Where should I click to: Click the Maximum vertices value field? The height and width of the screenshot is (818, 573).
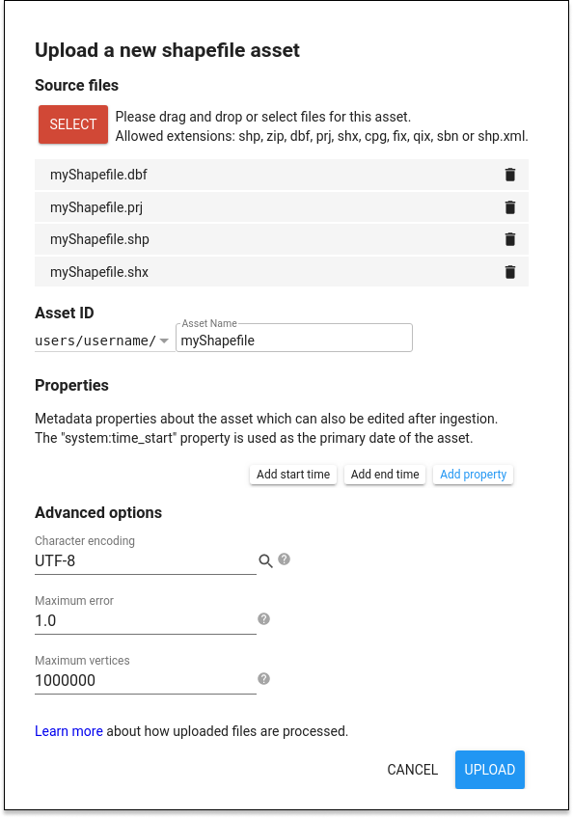(145, 680)
